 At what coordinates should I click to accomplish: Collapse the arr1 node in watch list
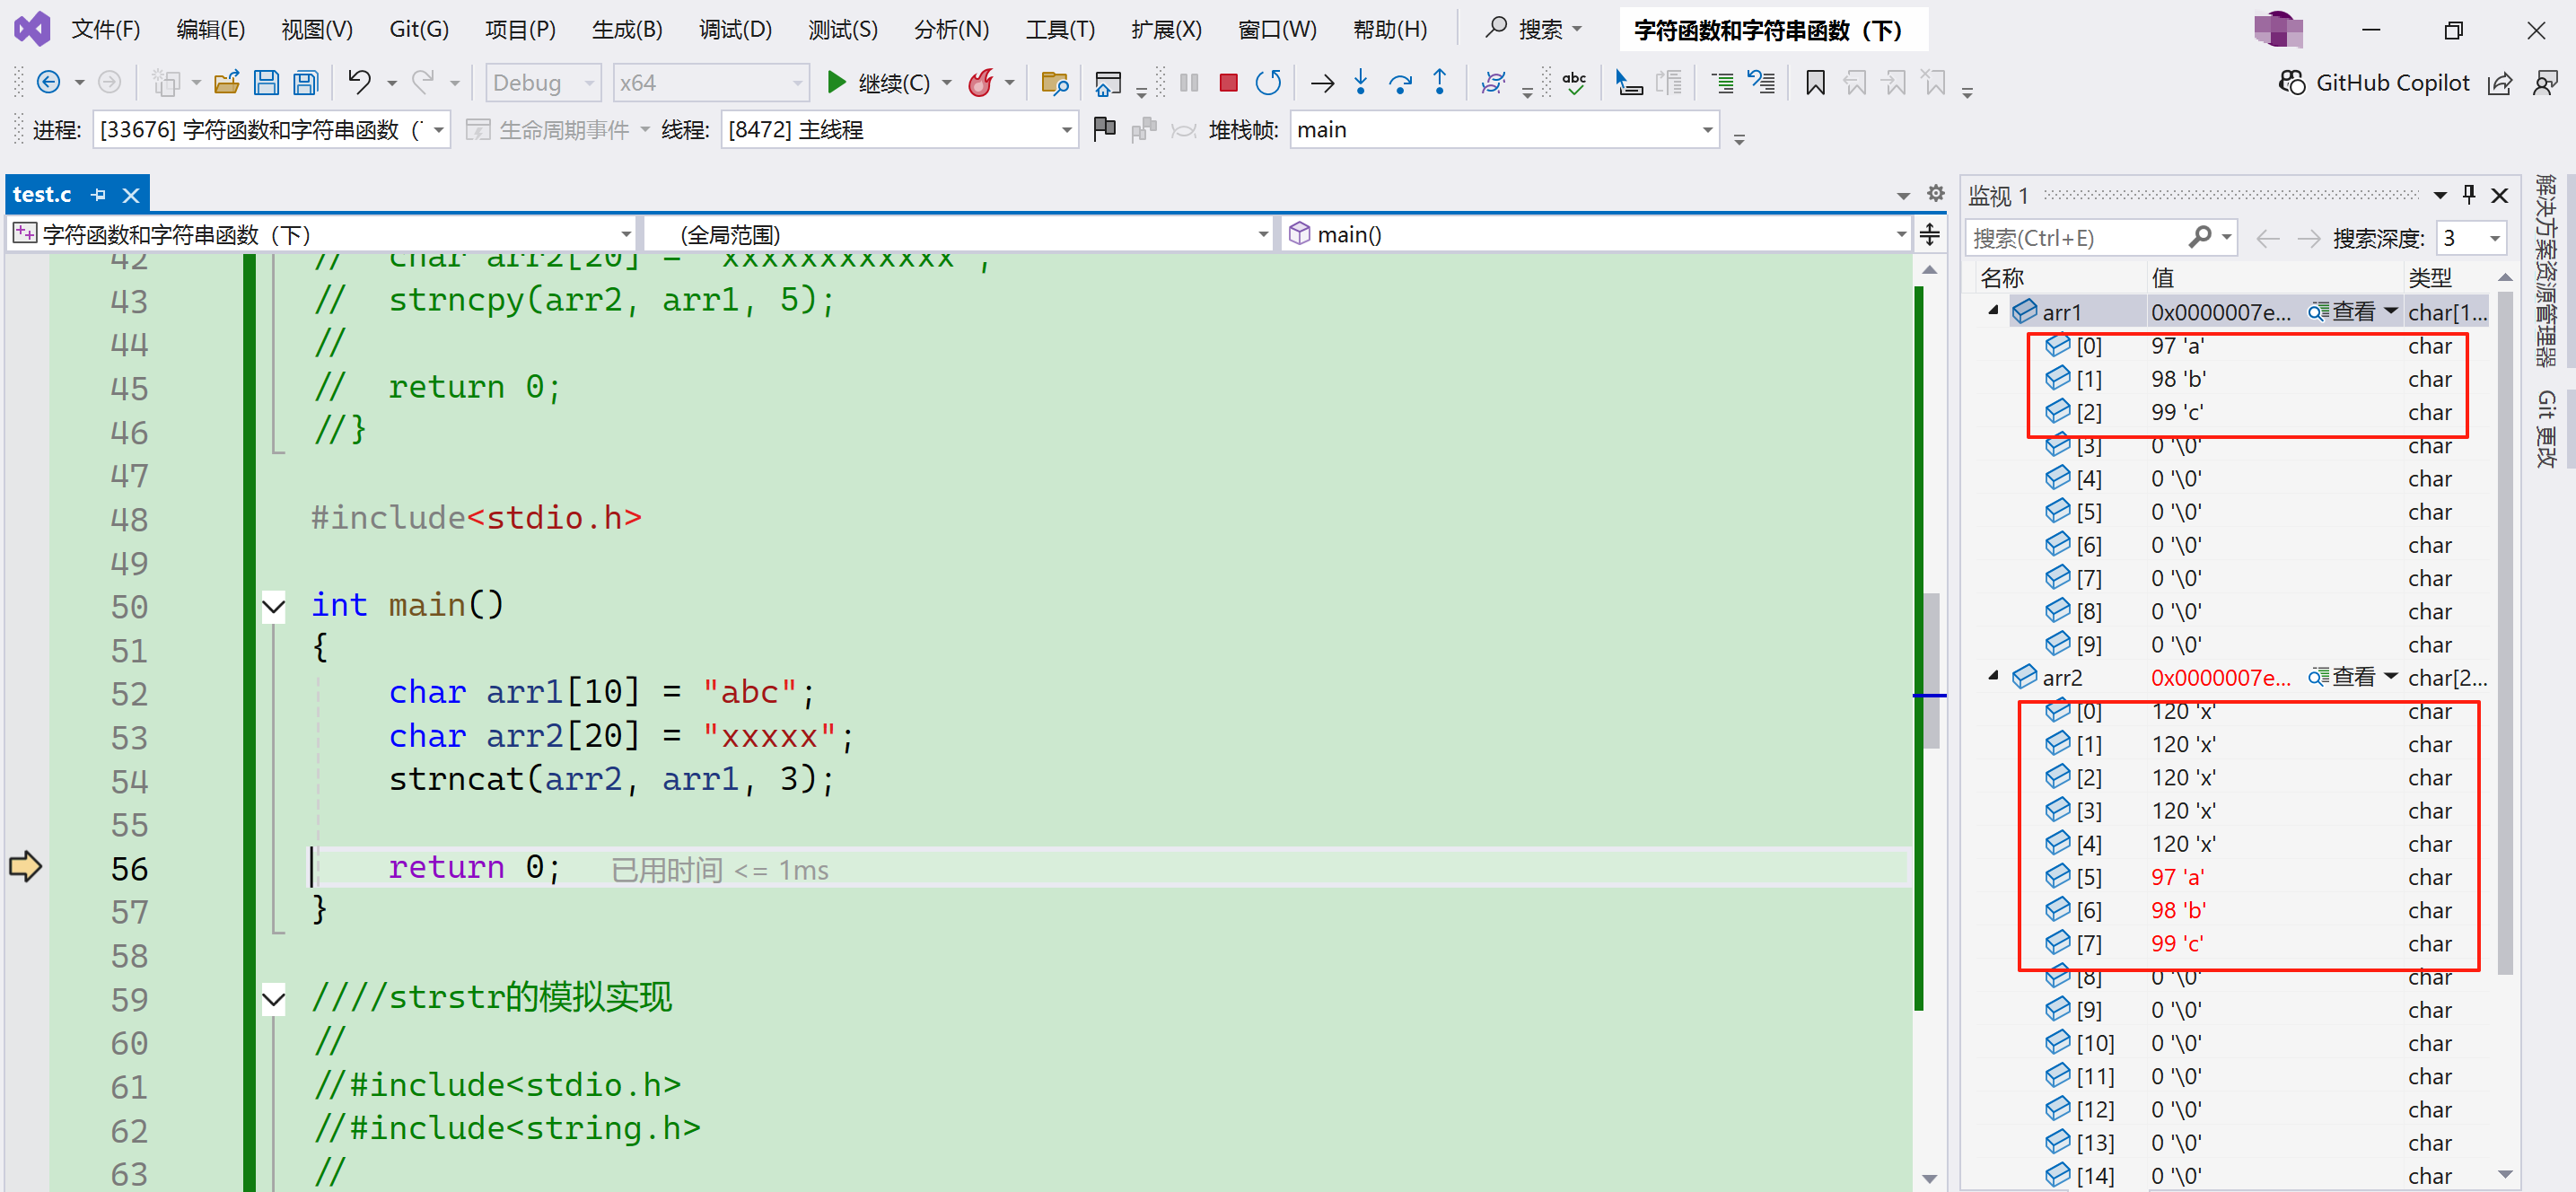pos(1993,311)
